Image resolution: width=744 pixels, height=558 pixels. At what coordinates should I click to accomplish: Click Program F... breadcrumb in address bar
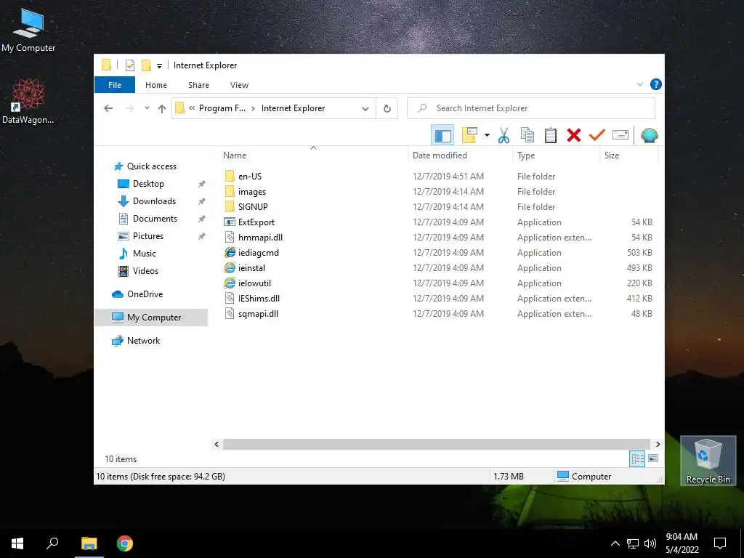pos(222,108)
